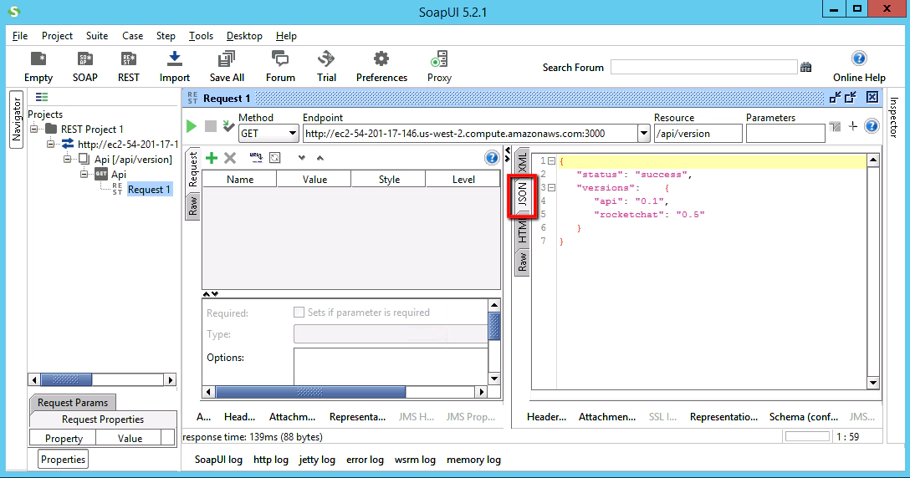910x478 pixels.
Task: Open the Desktop menu
Action: (244, 36)
